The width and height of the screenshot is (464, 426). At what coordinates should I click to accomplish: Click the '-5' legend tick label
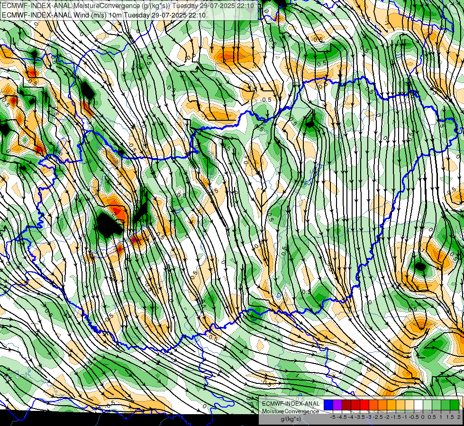click(x=333, y=417)
